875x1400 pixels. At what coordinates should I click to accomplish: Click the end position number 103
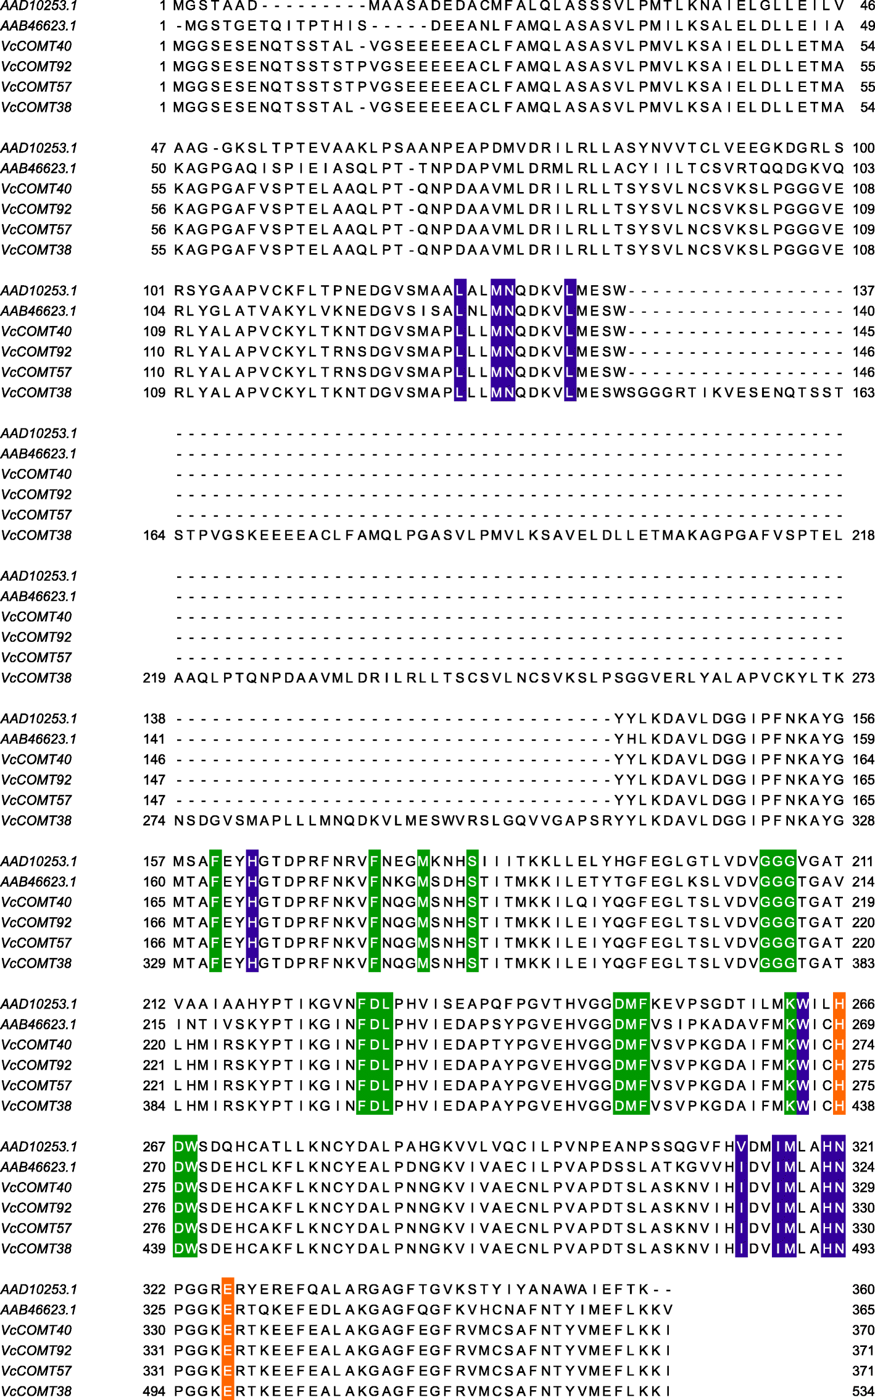click(x=863, y=169)
